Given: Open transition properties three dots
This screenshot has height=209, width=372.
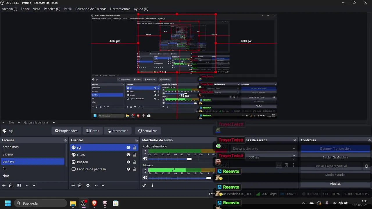Looking at the screenshot, I should coord(294,165).
